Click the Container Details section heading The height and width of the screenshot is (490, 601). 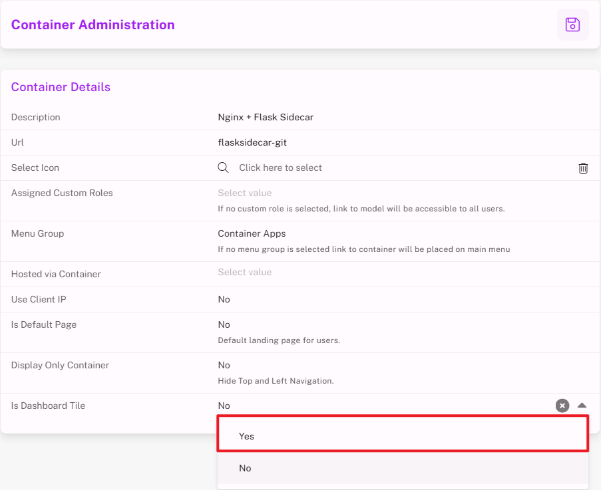click(61, 87)
